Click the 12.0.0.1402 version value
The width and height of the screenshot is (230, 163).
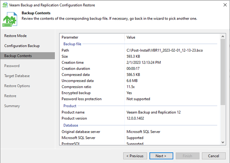(135, 118)
